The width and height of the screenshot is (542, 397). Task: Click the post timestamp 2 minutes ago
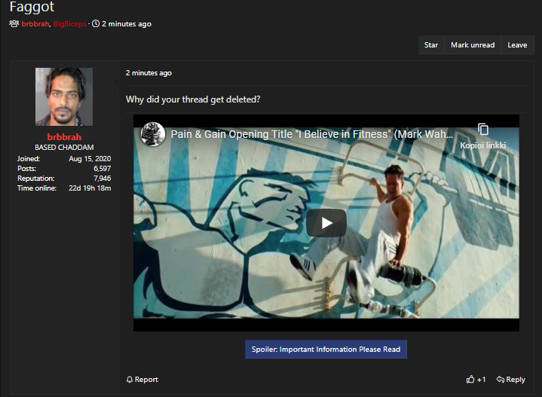[x=149, y=73]
